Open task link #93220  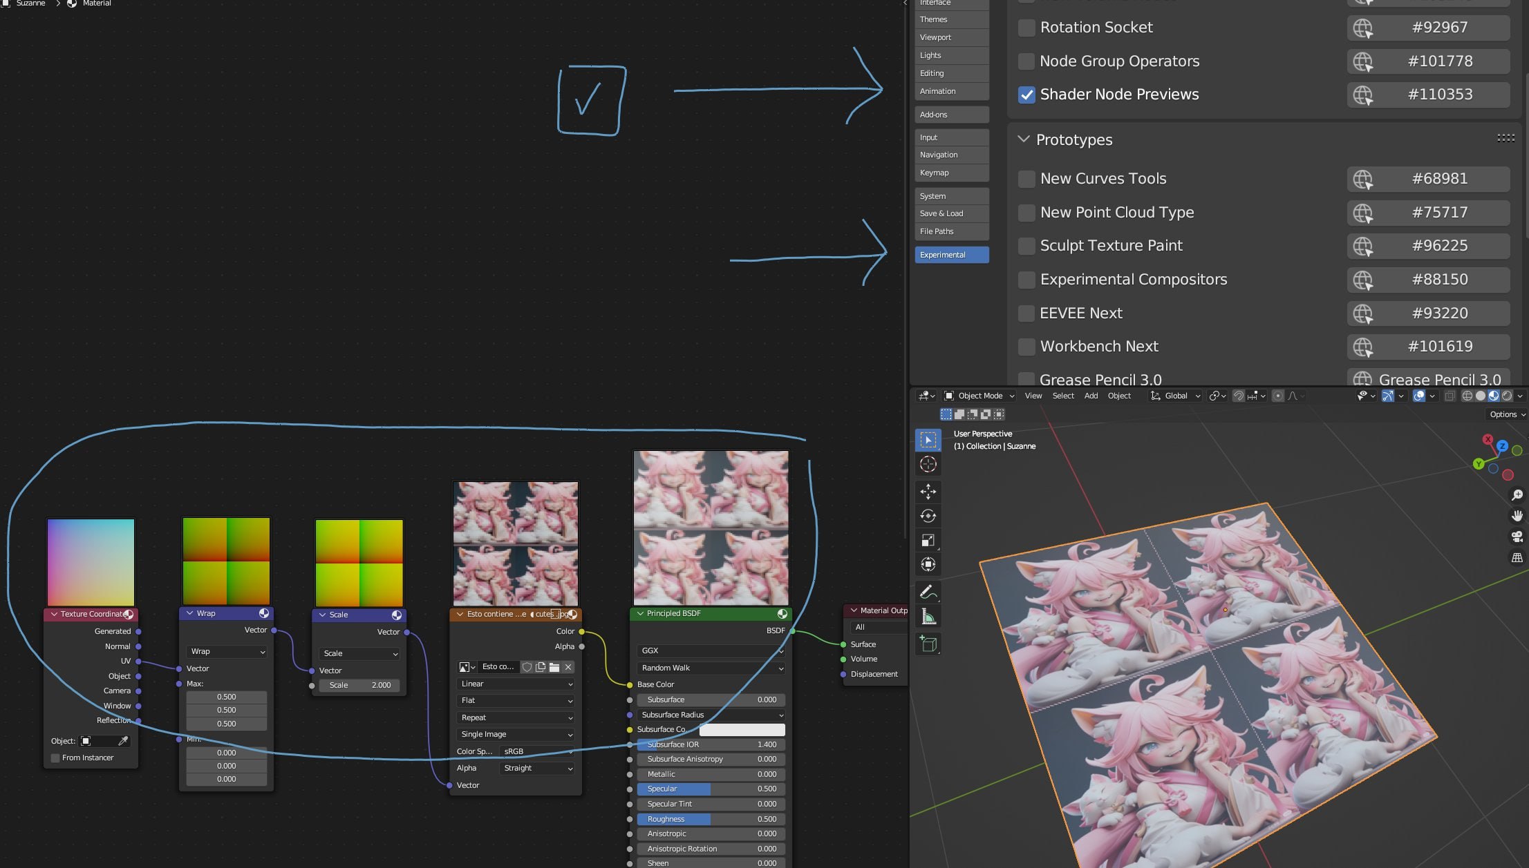tap(1428, 314)
